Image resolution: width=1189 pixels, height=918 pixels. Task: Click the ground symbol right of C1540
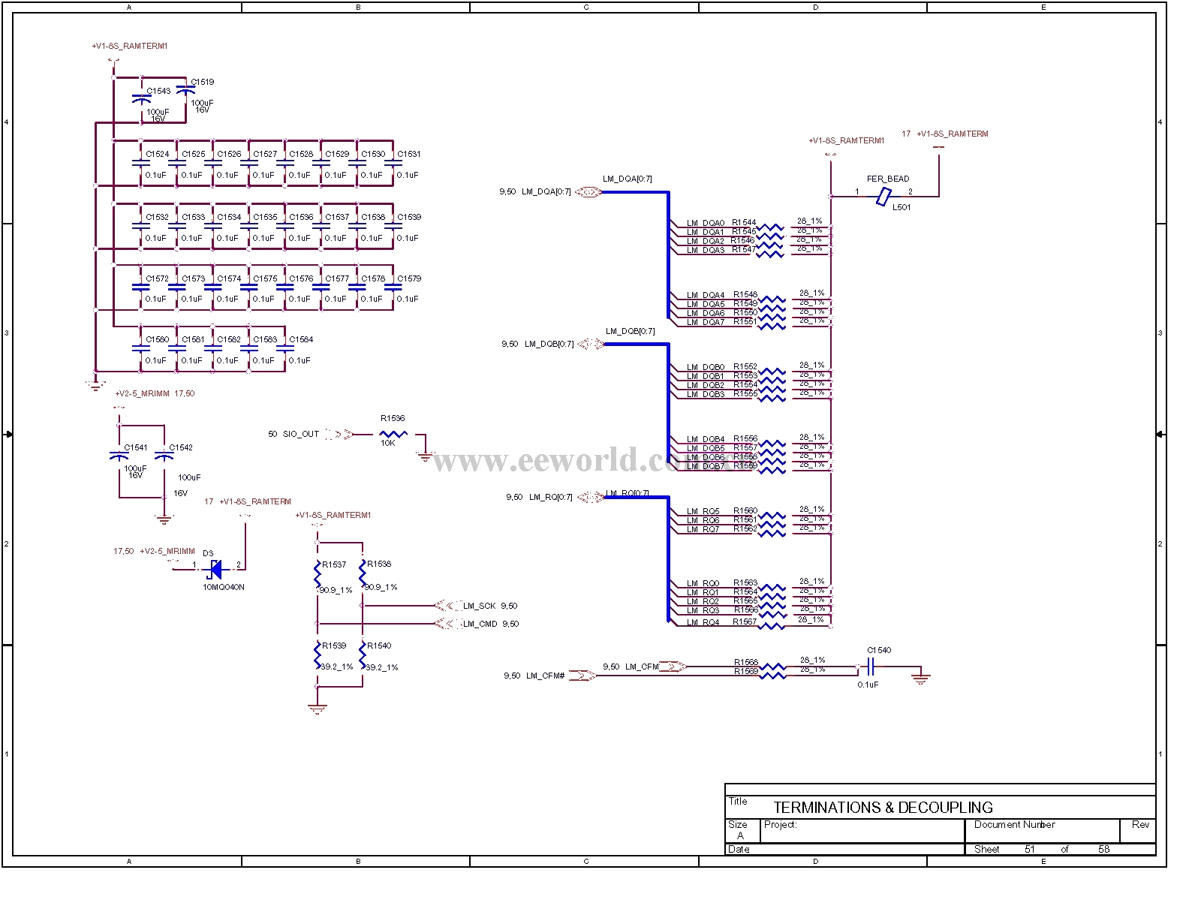point(921,678)
